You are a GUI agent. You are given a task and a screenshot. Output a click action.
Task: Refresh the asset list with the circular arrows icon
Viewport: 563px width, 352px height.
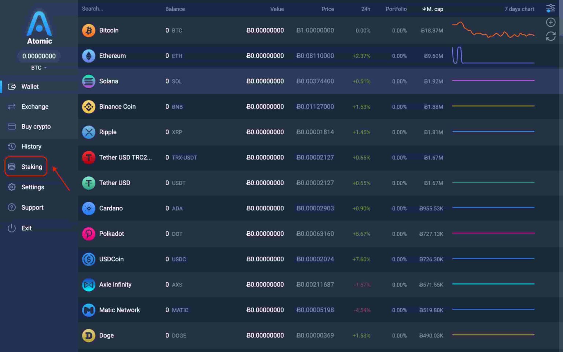click(551, 36)
